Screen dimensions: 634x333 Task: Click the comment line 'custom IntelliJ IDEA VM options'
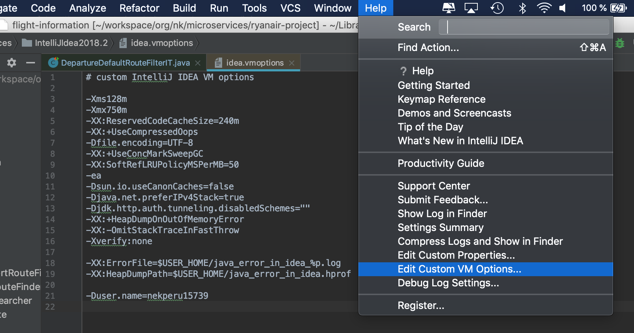pos(170,77)
